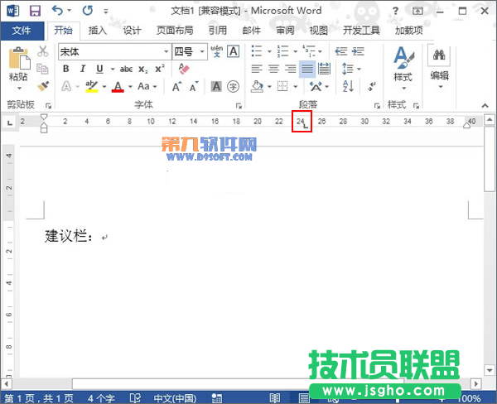The image size is (497, 404).
Task: Open the 字体 font dialog launcher
Action: pos(239,106)
